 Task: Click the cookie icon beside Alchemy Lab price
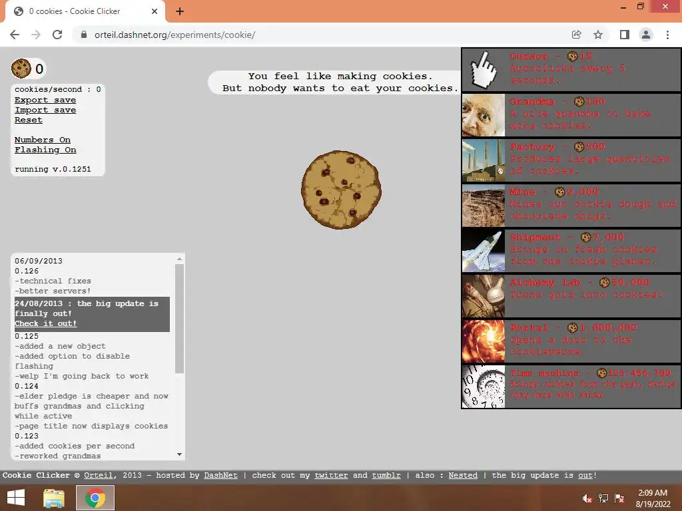[605, 282]
